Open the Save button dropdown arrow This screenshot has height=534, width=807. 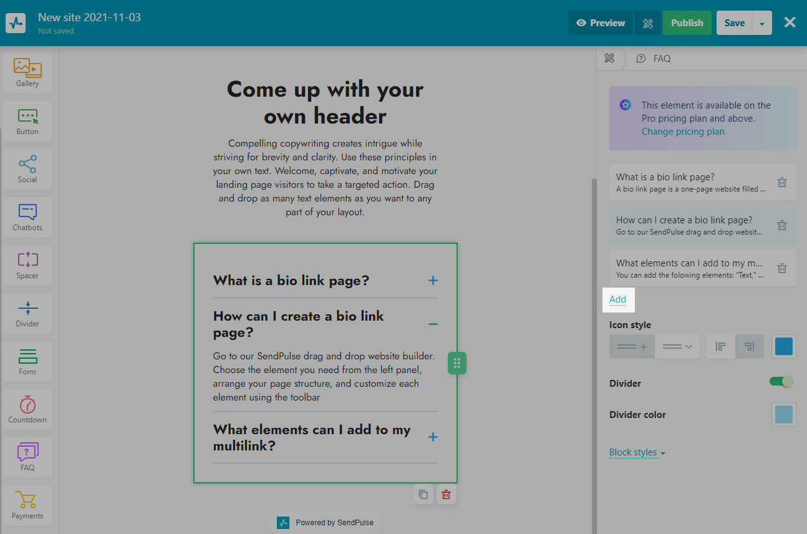pyautogui.click(x=762, y=23)
